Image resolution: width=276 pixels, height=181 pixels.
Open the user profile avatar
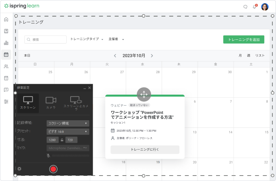[x=265, y=7]
